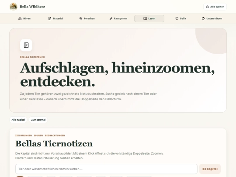Go to the Unterstützen tab
The image size is (236, 177).
(x=212, y=18)
